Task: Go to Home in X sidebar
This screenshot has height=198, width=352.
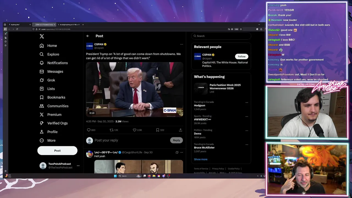Action: [48, 46]
